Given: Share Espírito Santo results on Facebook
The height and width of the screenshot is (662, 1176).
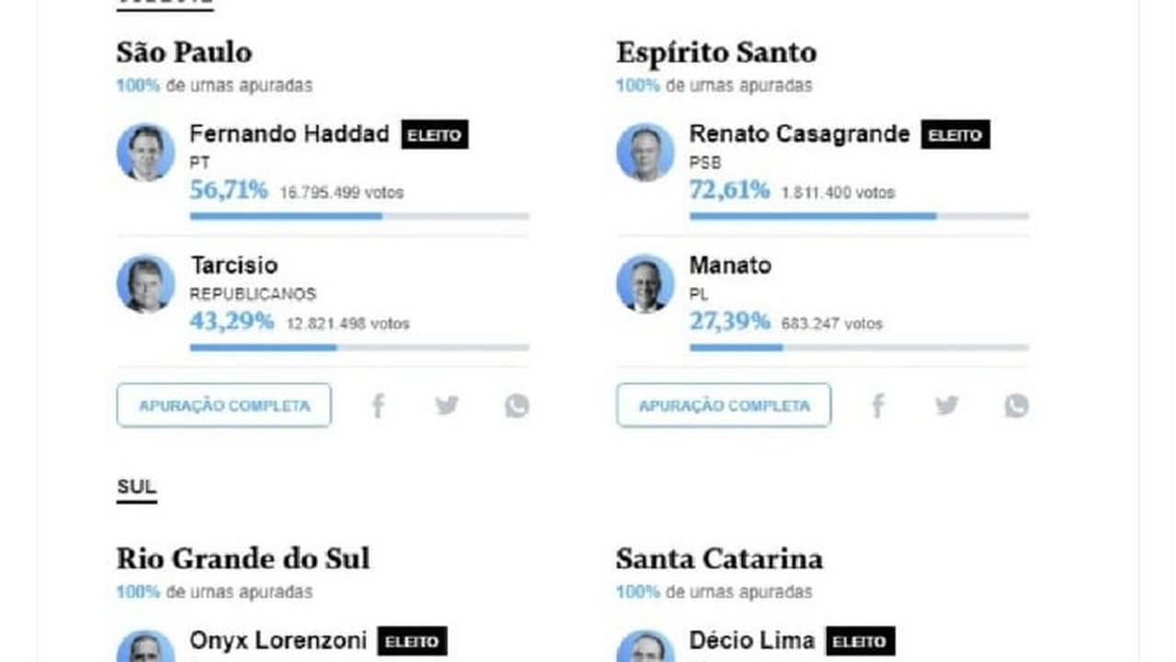Looking at the screenshot, I should (877, 405).
